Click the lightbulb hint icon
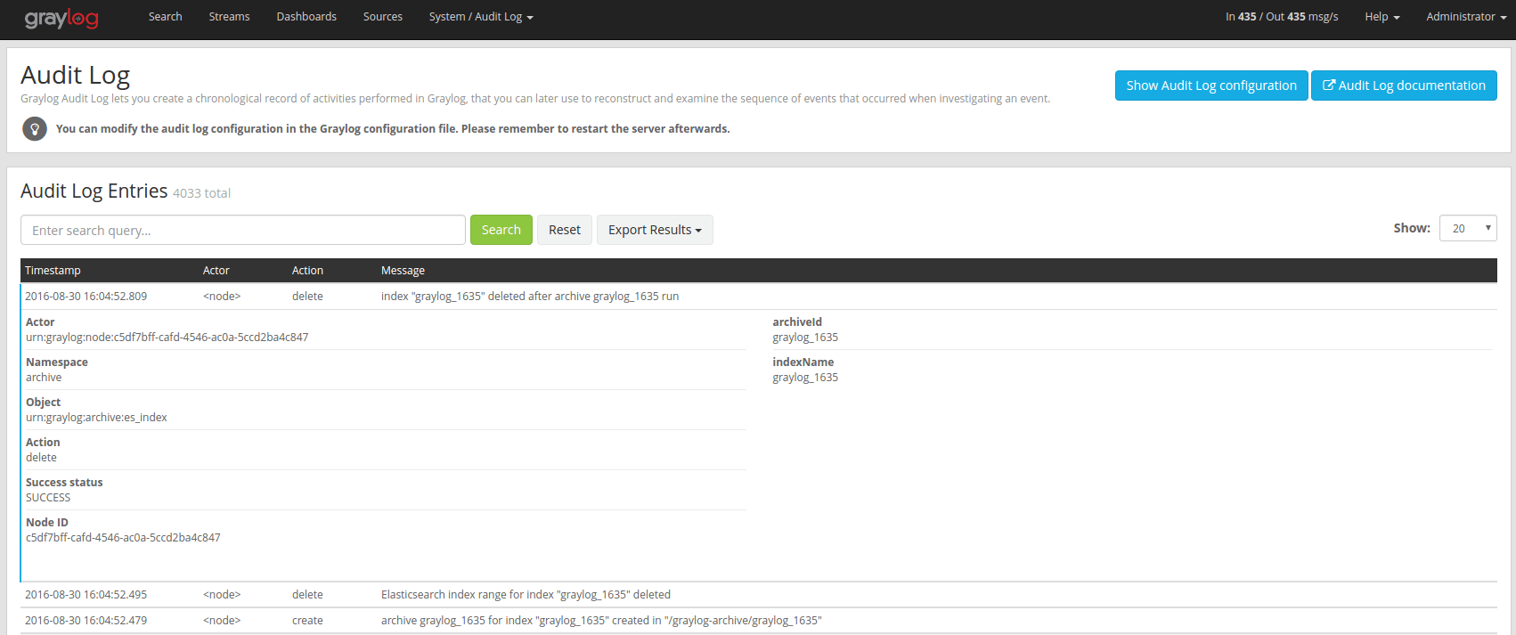The height and width of the screenshot is (635, 1516). point(35,129)
